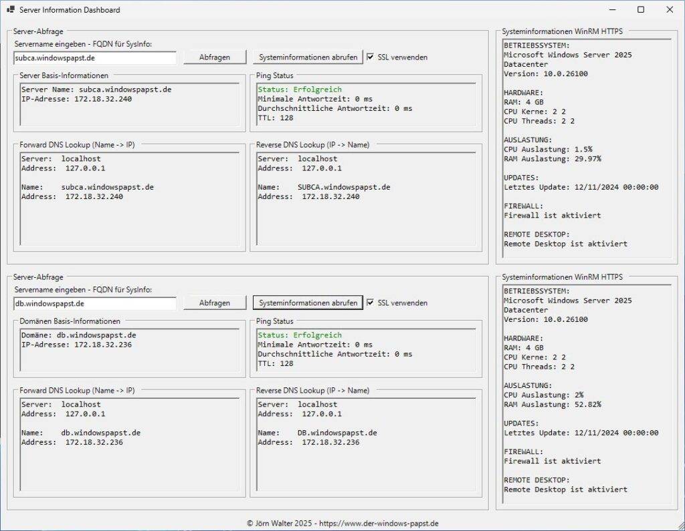The width and height of the screenshot is (685, 531).
Task: Uncheck SSL verwenden for db query
Action: 371,303
